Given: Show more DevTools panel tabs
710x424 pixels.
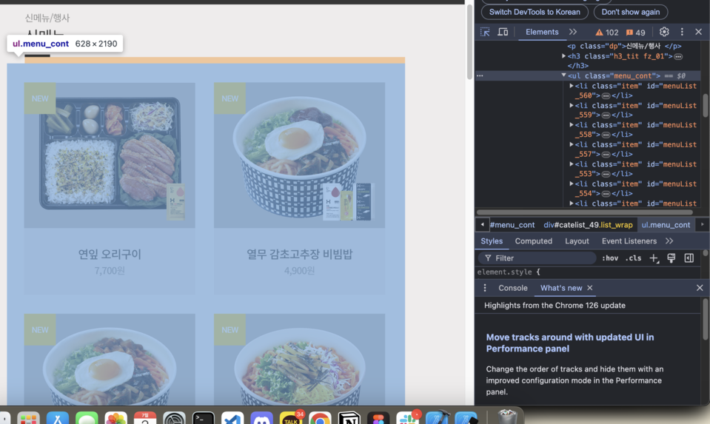Looking at the screenshot, I should click(573, 32).
